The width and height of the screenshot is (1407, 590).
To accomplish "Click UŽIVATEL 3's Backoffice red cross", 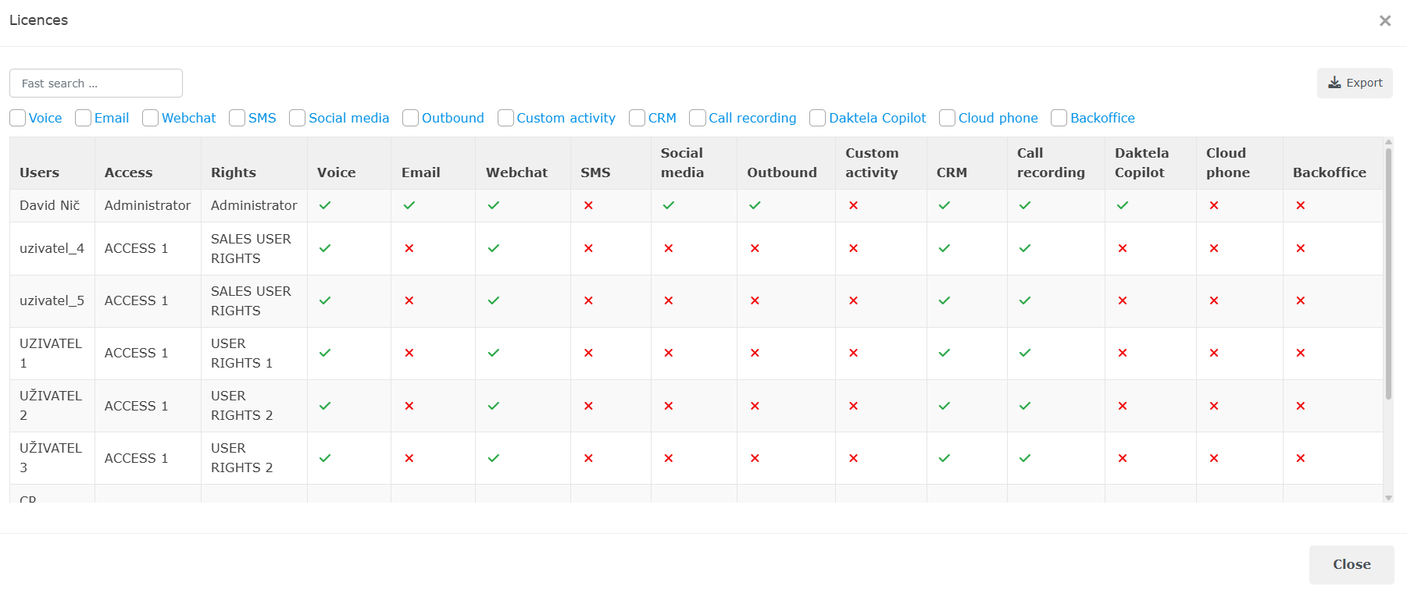I will pos(1301,458).
